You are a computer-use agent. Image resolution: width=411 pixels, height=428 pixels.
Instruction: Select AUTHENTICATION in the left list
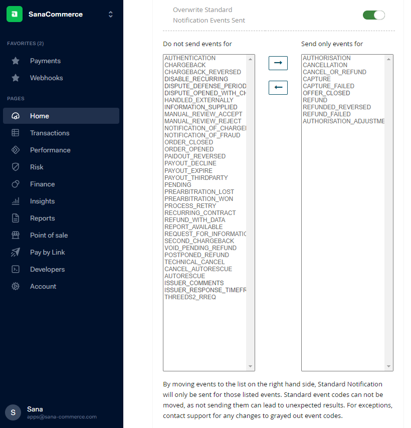point(190,58)
